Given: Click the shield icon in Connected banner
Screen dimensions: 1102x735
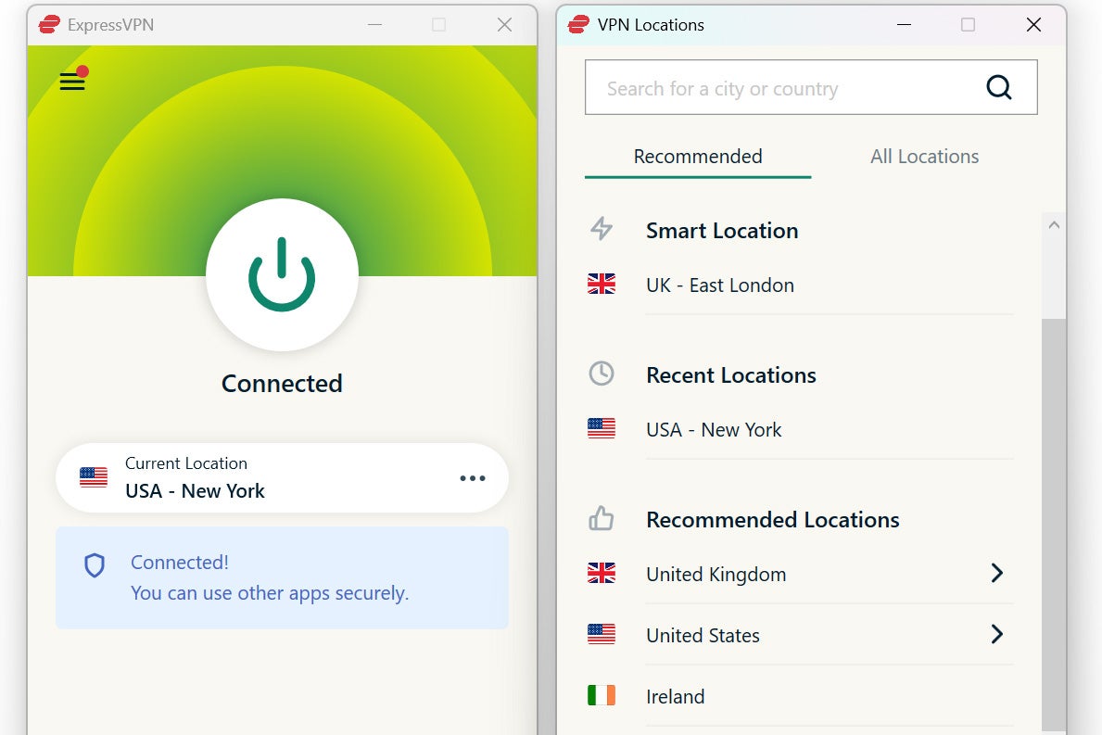Looking at the screenshot, I should point(95,565).
